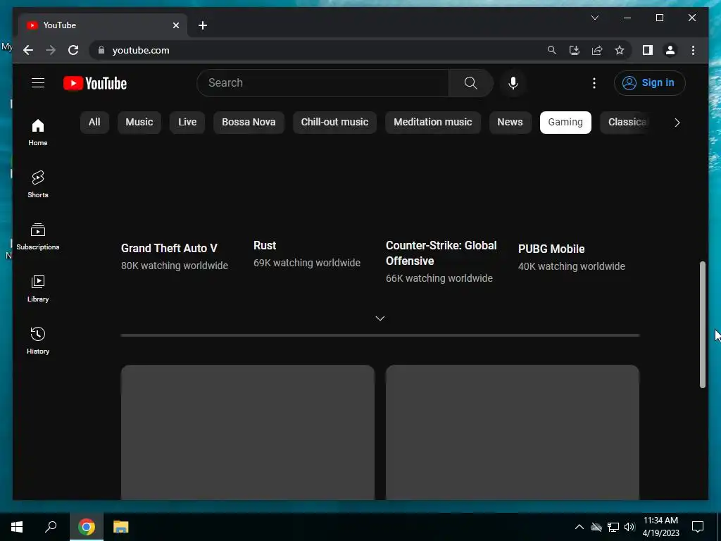
Task: Open History in the sidebar
Action: (x=38, y=340)
